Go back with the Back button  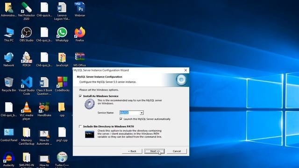[132, 151]
